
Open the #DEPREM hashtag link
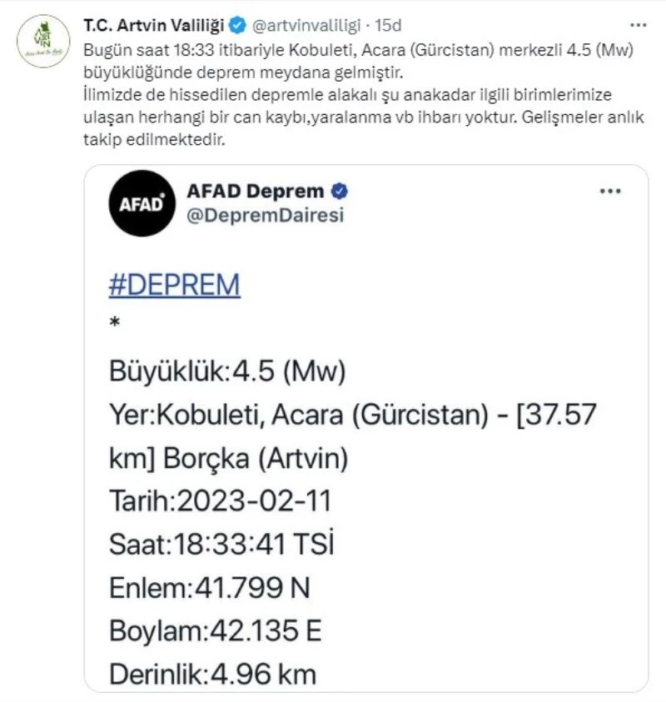174,285
